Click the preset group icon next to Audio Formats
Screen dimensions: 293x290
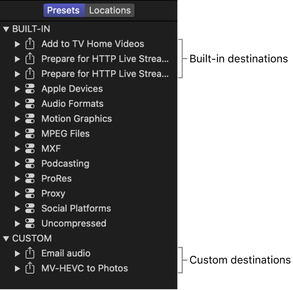point(30,104)
